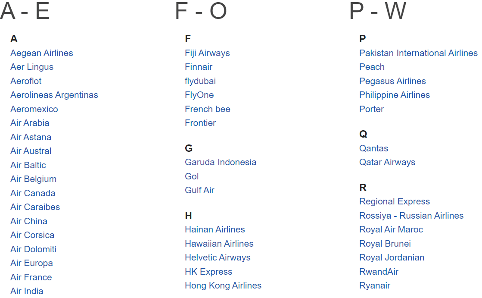The height and width of the screenshot is (298, 482).
Task: Click the Ryanair link
Action: [x=375, y=285]
